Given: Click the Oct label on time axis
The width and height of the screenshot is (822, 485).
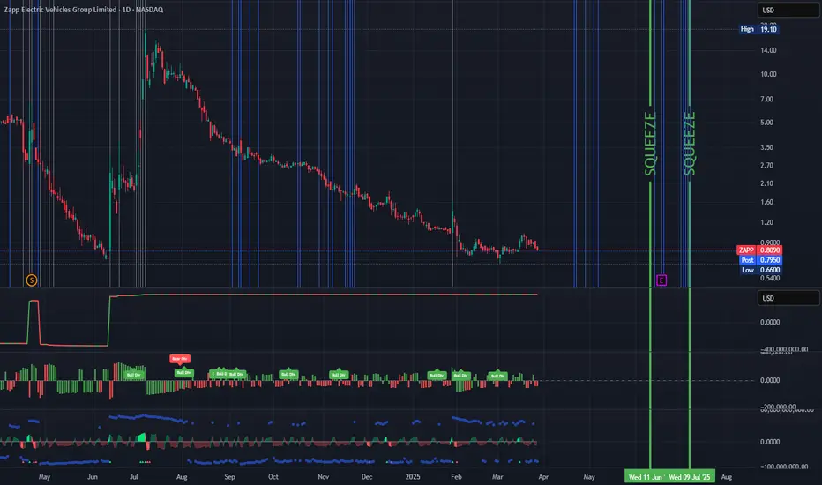Looking at the screenshot, I should tap(273, 476).
